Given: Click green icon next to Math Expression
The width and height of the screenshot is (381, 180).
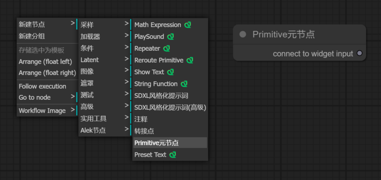Looking at the screenshot, I should tap(188, 25).
